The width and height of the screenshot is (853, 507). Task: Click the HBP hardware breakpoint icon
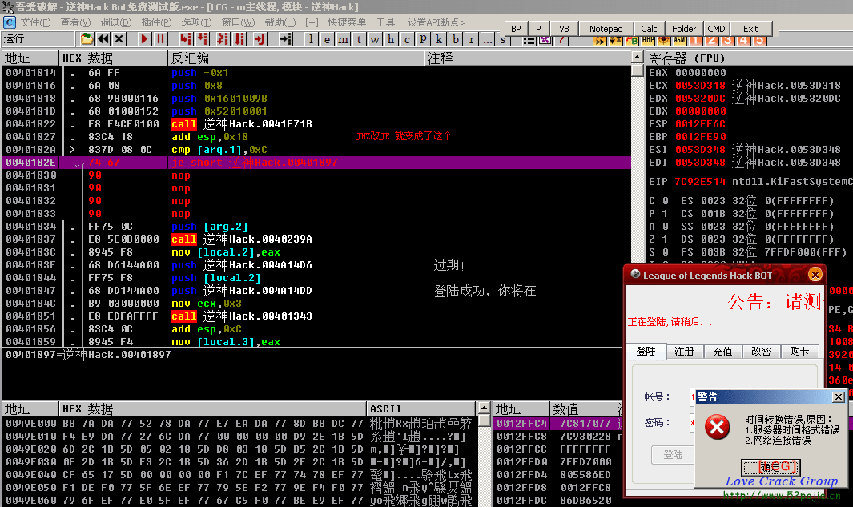tap(648, 40)
